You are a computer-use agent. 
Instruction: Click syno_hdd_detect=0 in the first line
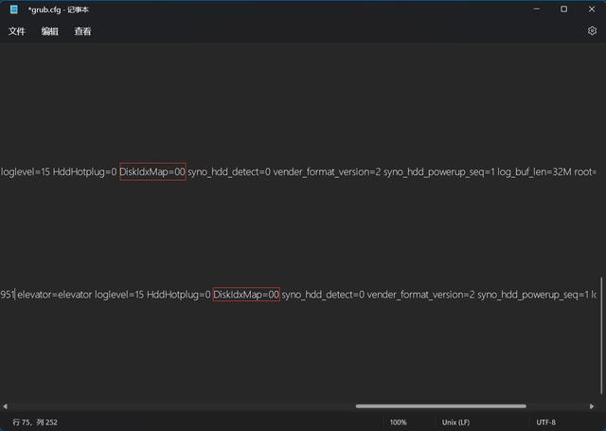pyautogui.click(x=229, y=171)
